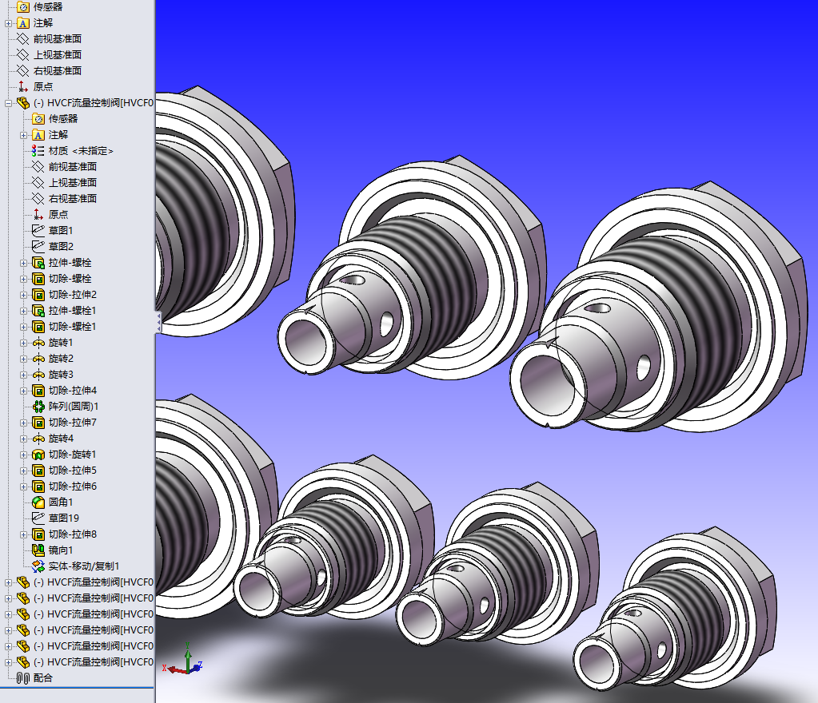Viewport: 818px width, 703px height.
Task: Click 传感器 sensor icon inside the HVCF part
Action: point(38,119)
